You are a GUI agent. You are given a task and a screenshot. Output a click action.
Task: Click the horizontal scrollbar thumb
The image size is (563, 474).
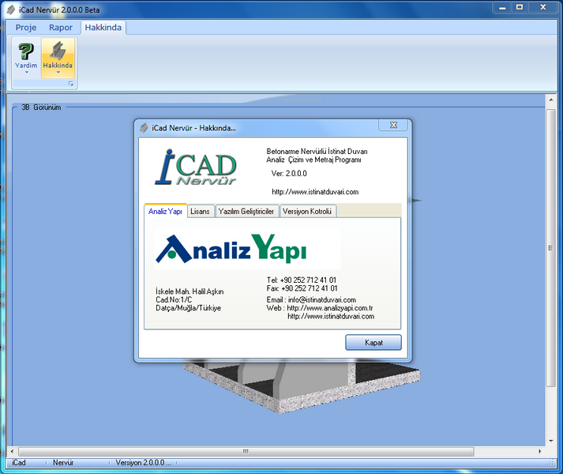pos(246,451)
